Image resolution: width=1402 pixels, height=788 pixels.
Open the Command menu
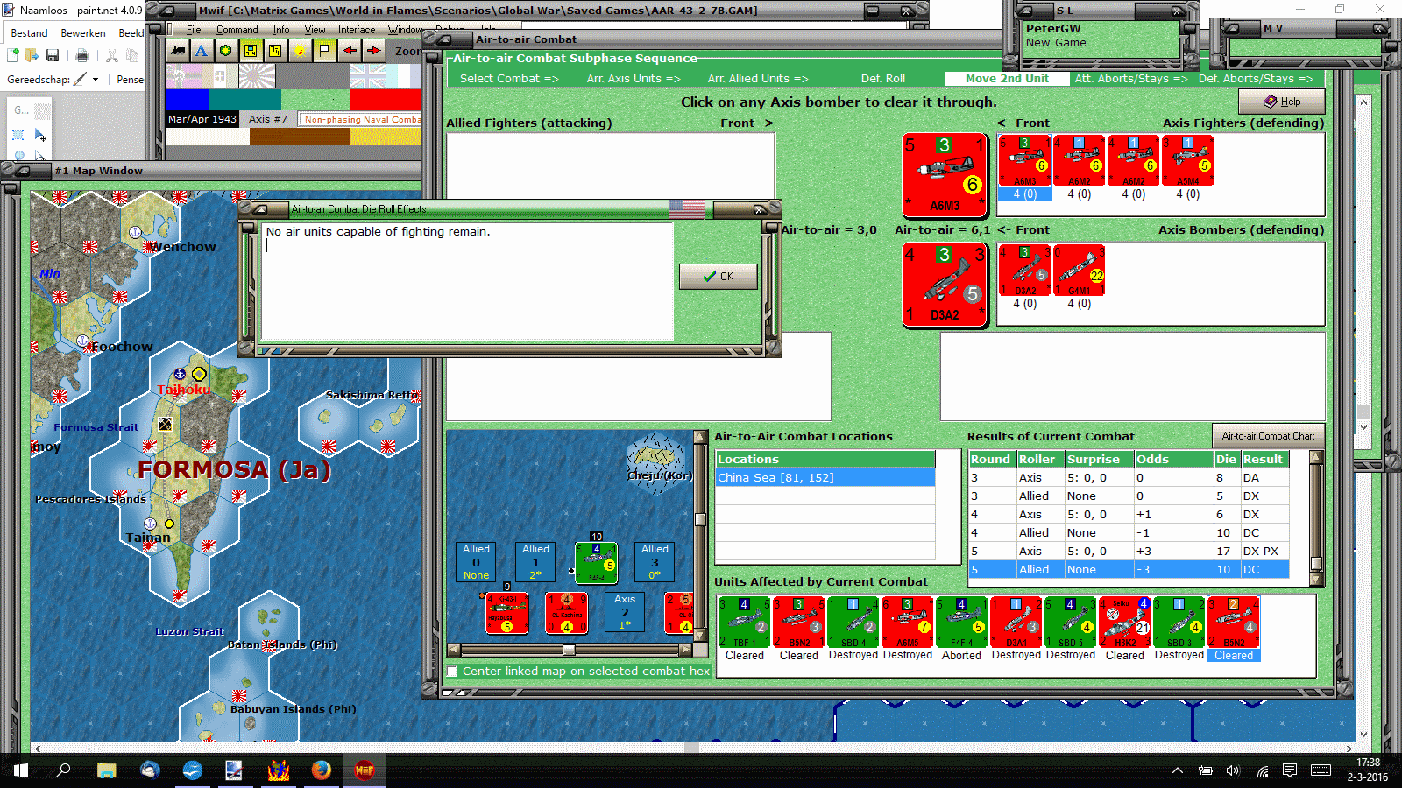coord(237,30)
